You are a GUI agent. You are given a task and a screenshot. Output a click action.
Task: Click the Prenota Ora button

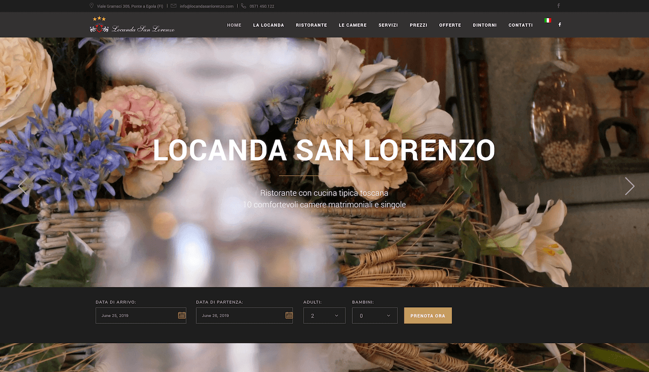428,316
